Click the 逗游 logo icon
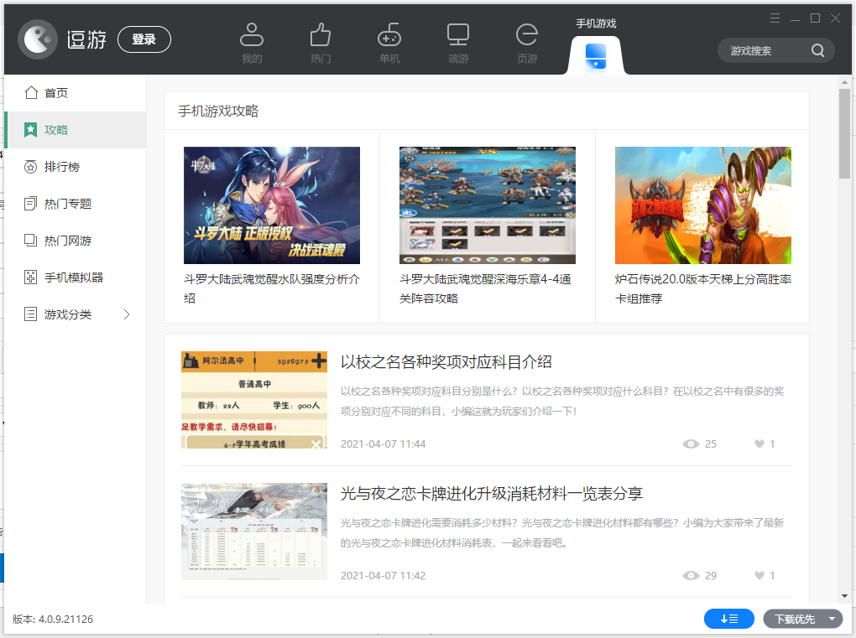This screenshot has width=856, height=638. (x=38, y=39)
